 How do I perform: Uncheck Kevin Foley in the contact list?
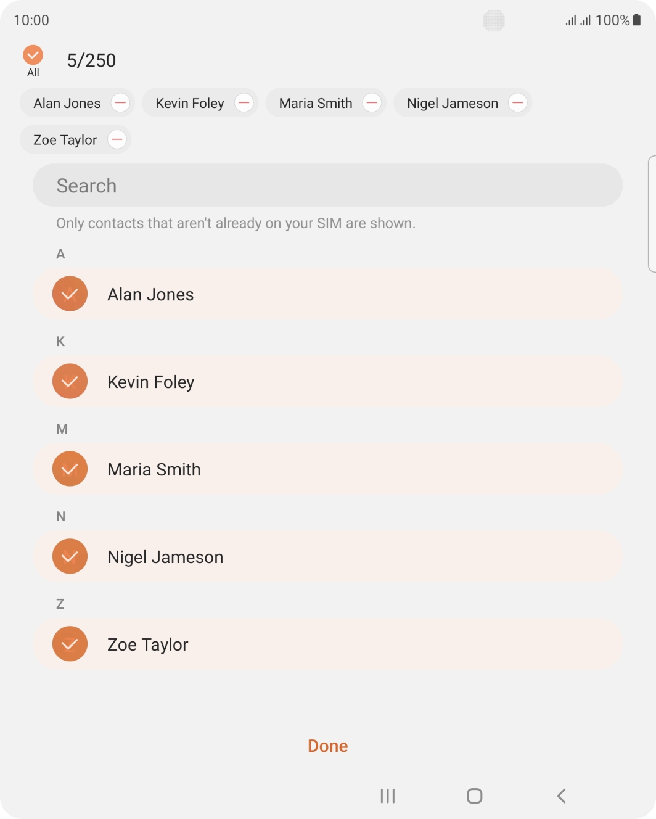coord(70,382)
